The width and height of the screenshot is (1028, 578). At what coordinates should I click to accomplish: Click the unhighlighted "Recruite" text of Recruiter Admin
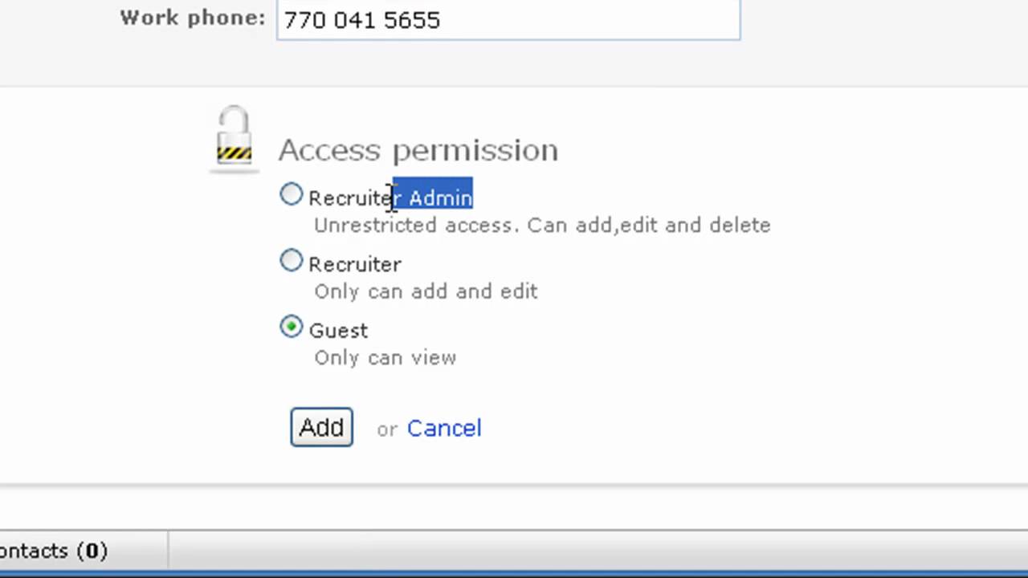point(347,198)
